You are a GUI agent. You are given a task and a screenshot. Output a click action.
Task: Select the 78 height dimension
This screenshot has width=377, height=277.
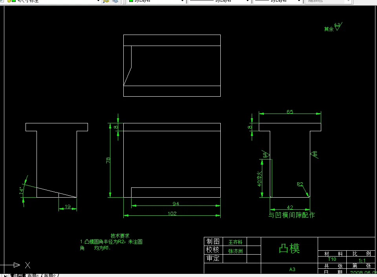click(108, 160)
